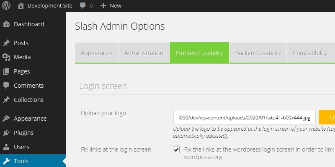Viewport: 335px width, 167px height.
Task: Open the comments bubble icon in admin bar
Action: click(x=83, y=6)
